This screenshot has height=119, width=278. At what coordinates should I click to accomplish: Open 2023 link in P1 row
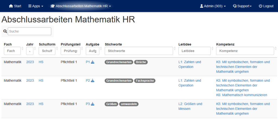click(x=30, y=62)
